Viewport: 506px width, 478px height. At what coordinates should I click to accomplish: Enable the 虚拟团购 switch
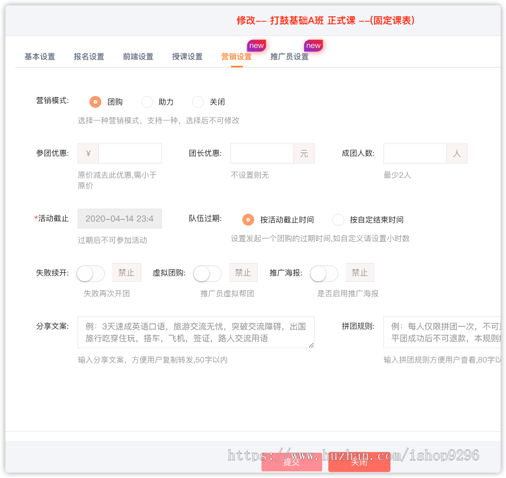point(207,273)
